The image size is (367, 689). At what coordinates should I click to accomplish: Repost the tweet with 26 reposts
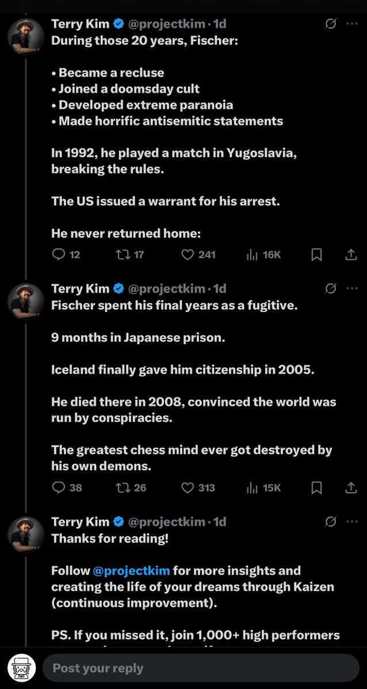point(123,488)
